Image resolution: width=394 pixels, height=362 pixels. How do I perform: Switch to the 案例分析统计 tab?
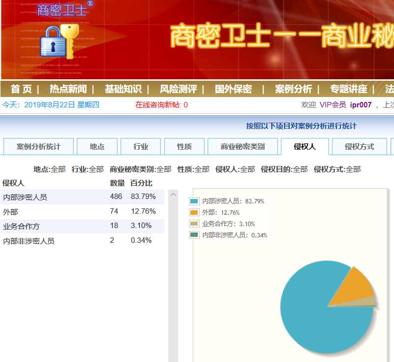coord(38,146)
